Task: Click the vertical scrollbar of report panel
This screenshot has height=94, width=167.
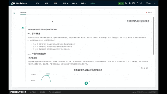Action: click(x=154, y=36)
